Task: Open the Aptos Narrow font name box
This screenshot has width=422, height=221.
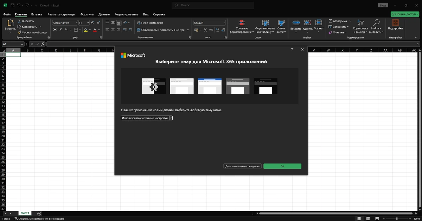Action: point(65,22)
